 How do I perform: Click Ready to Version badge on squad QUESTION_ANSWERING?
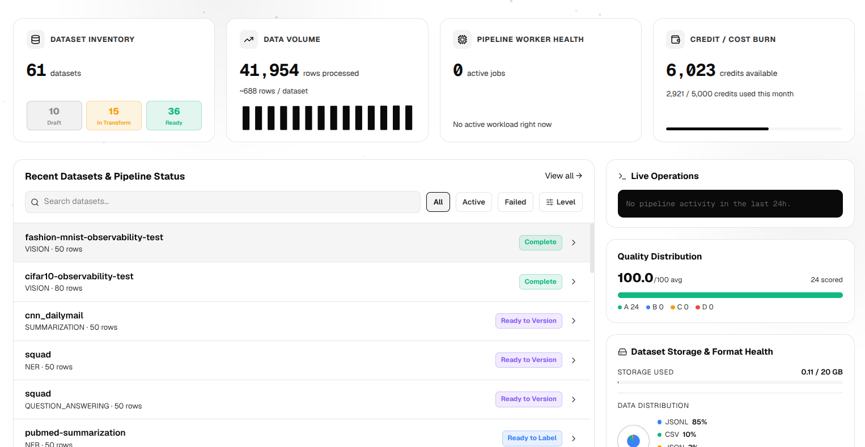click(x=529, y=399)
